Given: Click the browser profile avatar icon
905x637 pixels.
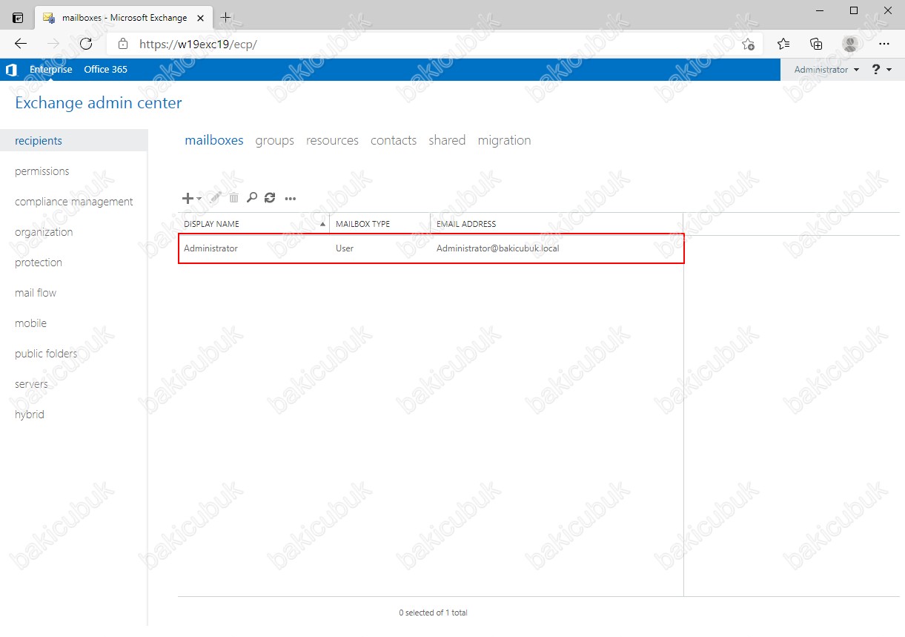Looking at the screenshot, I should 850,44.
